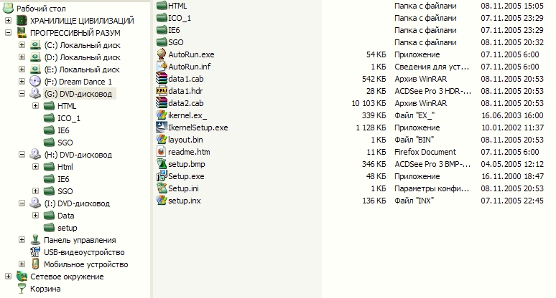Screen dimensions: 556x298
Task: Expand the (C:) Локальный диск node
Action: pos(22,45)
